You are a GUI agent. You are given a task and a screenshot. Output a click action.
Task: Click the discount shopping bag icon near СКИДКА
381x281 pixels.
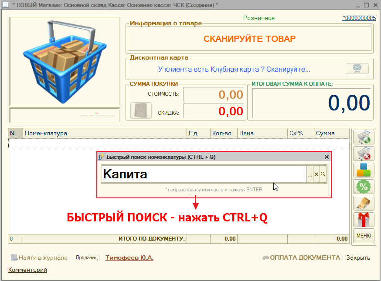coord(141,110)
